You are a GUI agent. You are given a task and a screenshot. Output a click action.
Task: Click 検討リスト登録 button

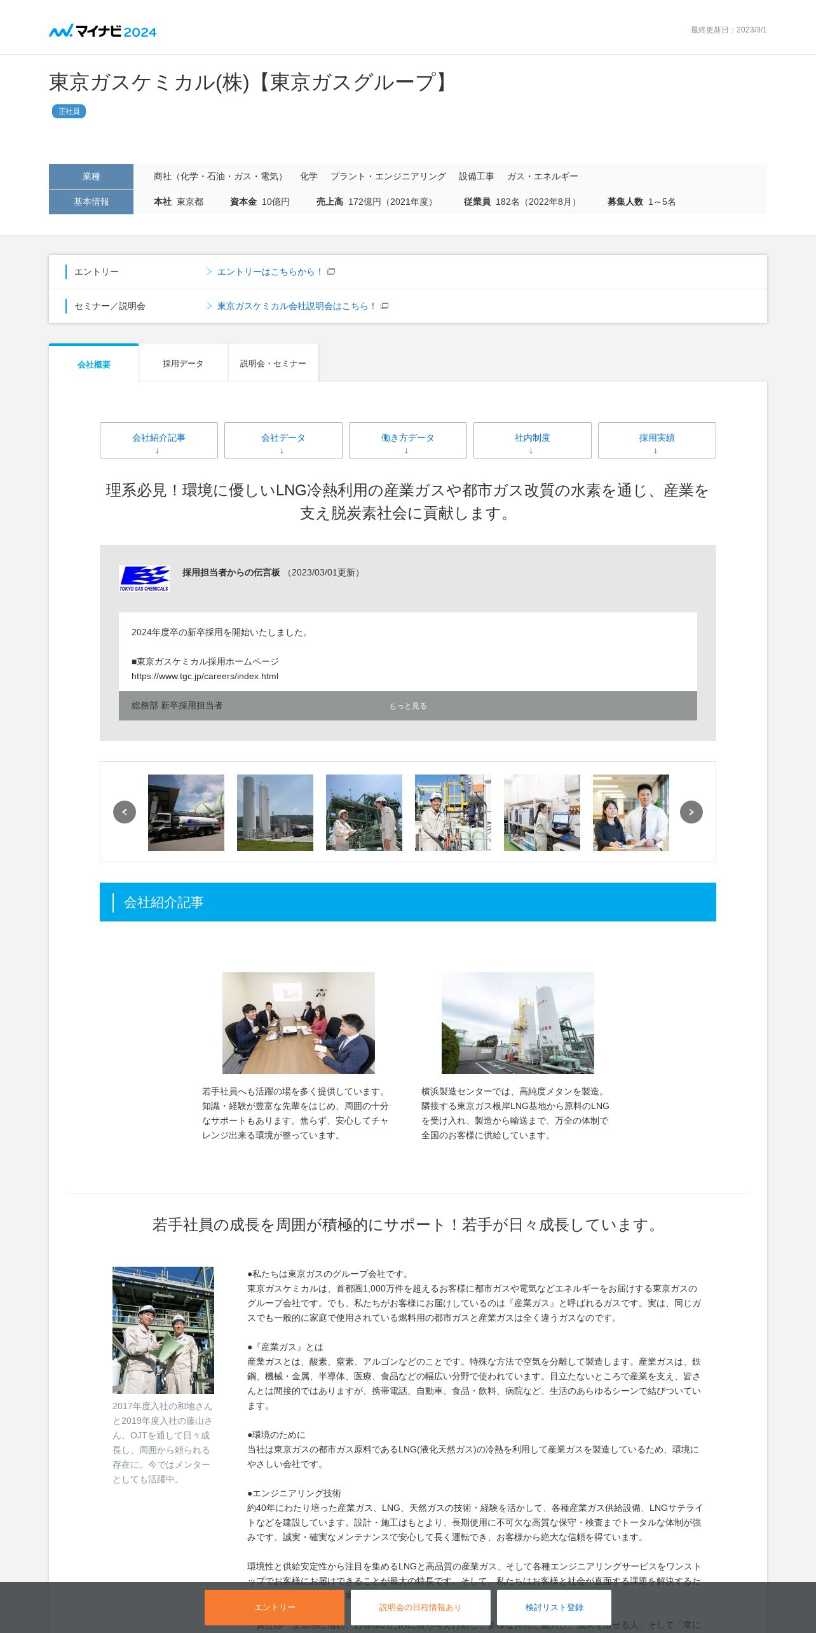pos(554,1608)
